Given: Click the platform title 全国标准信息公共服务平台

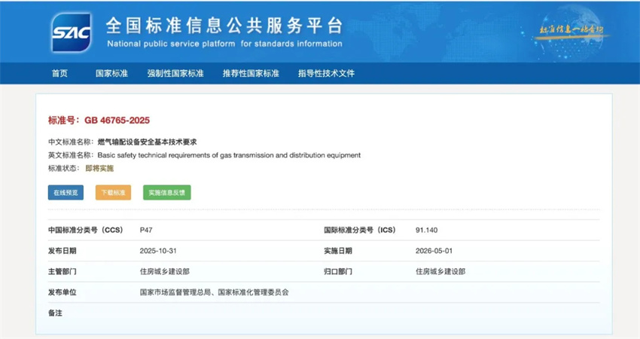Looking at the screenshot, I should 224,26.
